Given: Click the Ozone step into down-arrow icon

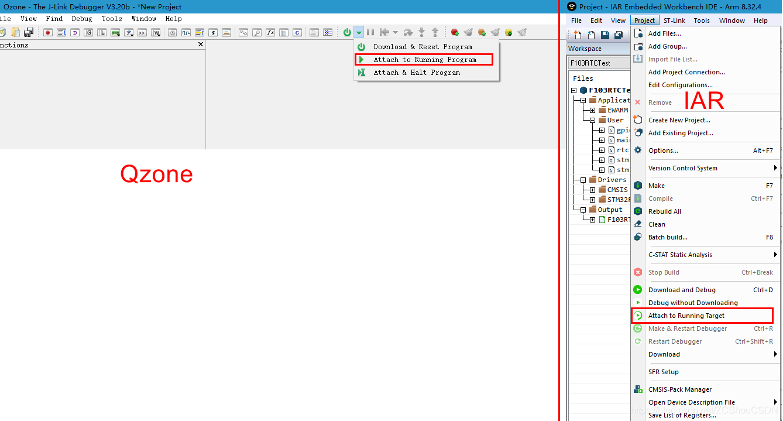Looking at the screenshot, I should pos(421,32).
